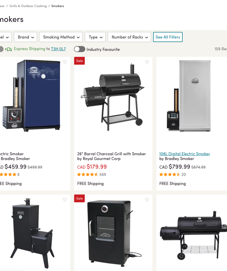Open the Smoking Method dropdown
Image resolution: width=227 pixels, height=271 pixels.
click(61, 37)
